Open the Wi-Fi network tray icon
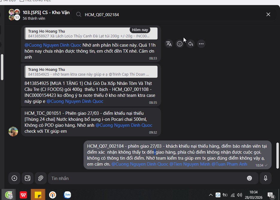Screen dimensions: 280x200 (232, 195)
